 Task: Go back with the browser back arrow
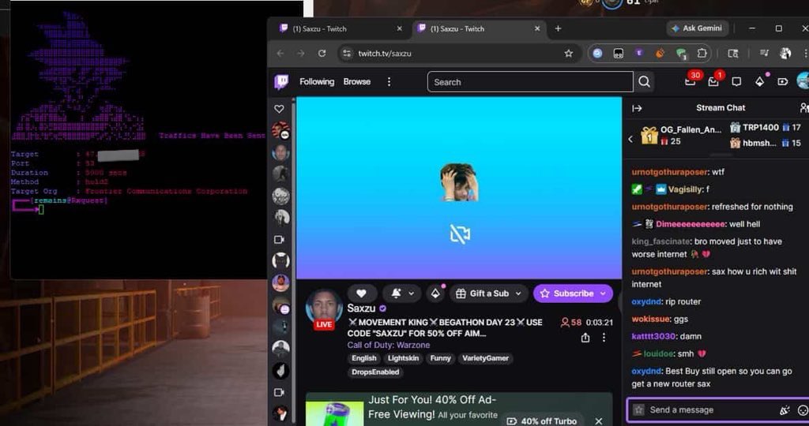click(x=280, y=53)
